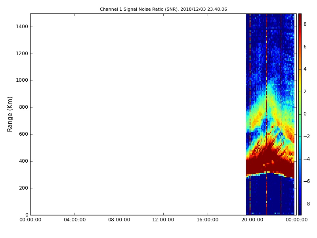Click the colorbar label 6
The height and width of the screenshot is (238, 317).
[305, 47]
